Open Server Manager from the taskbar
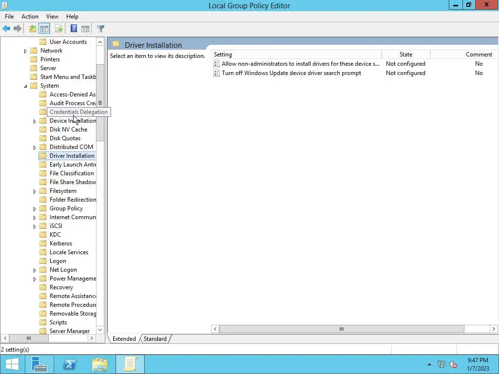This screenshot has width=499, height=374. (39, 364)
